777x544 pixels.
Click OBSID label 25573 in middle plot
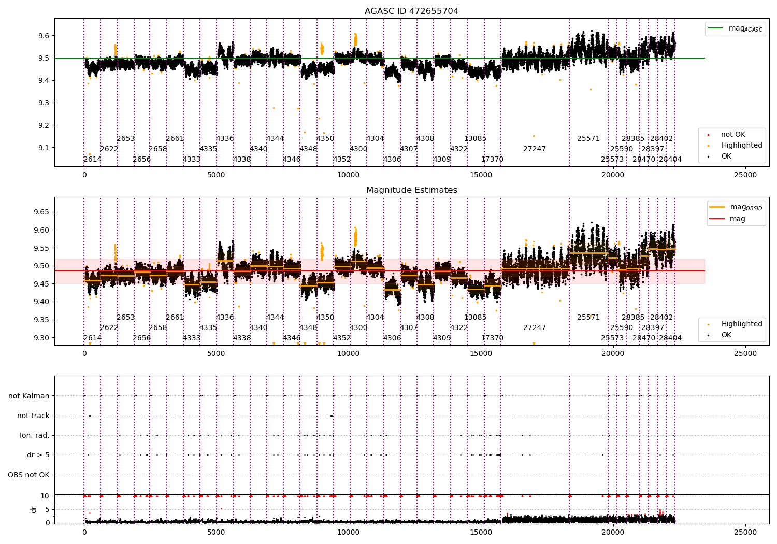click(x=612, y=338)
